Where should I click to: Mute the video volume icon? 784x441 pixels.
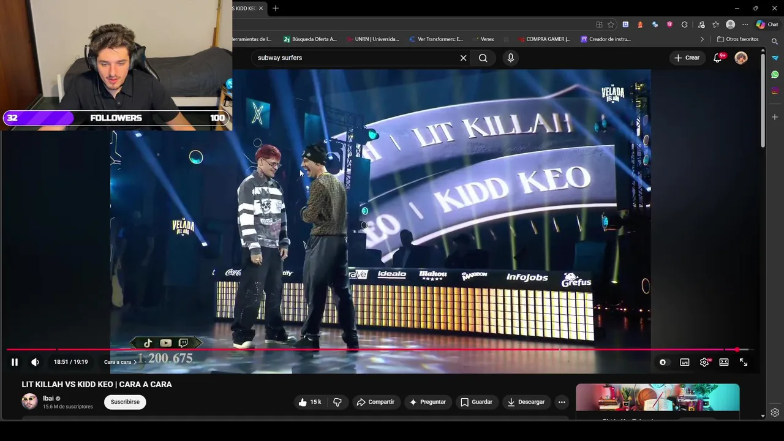(x=35, y=362)
